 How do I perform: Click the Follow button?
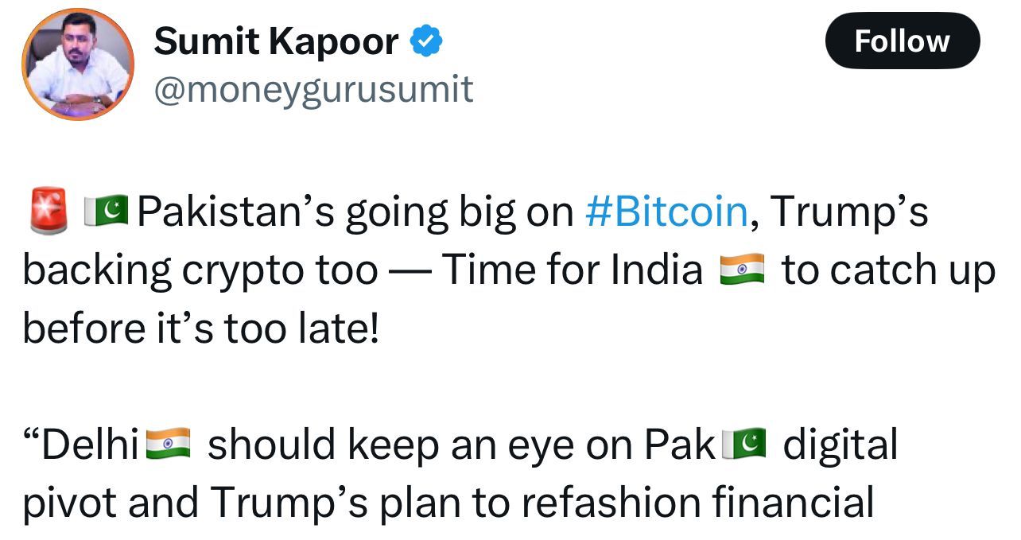902,41
